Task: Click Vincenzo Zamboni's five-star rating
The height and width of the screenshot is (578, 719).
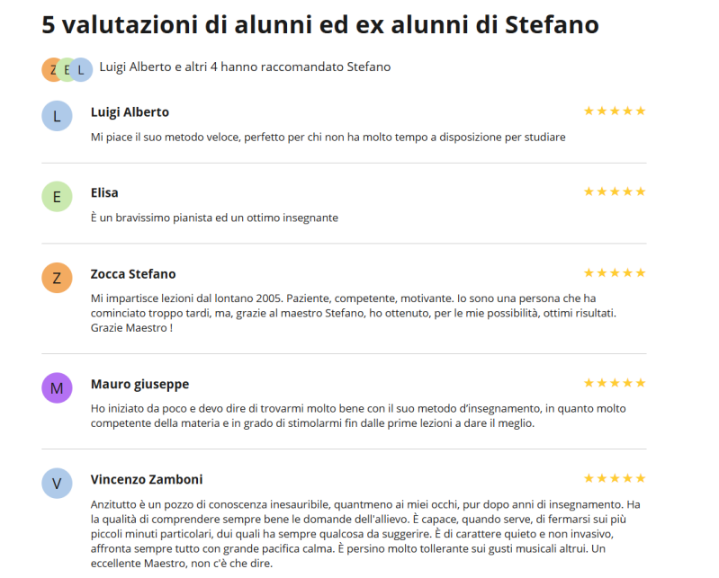Action: point(615,478)
